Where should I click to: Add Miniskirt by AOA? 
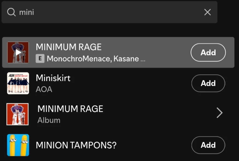(208, 83)
